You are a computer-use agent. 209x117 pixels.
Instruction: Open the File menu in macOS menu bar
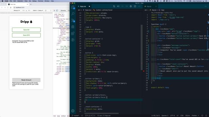tap(11, 1)
